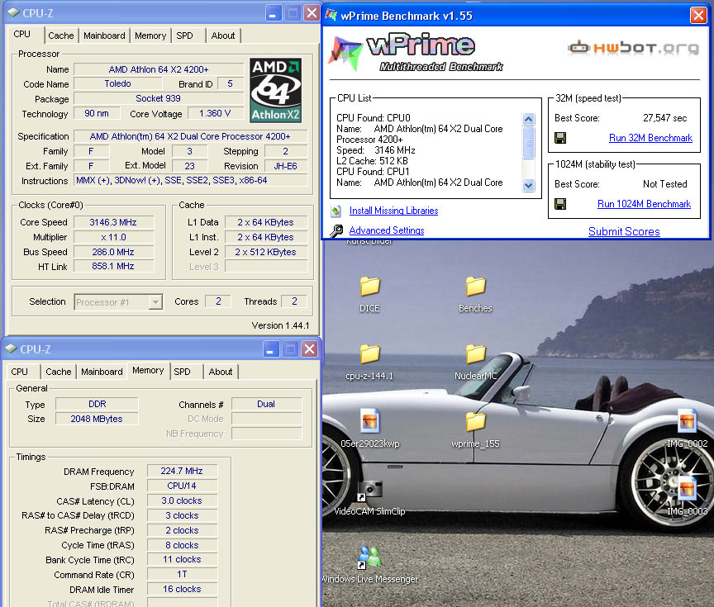Click the Revision JH-E6 value
This screenshot has width=714, height=607.
tap(285, 167)
